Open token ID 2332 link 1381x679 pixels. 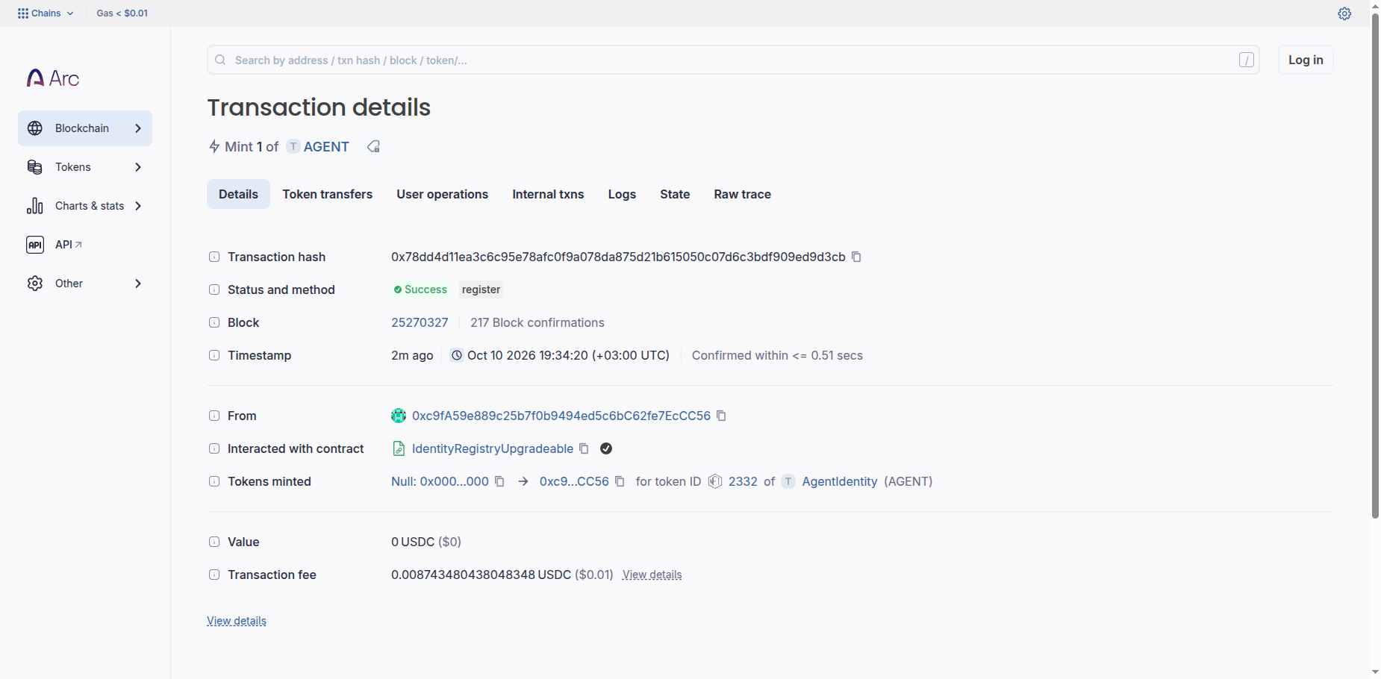click(x=743, y=481)
